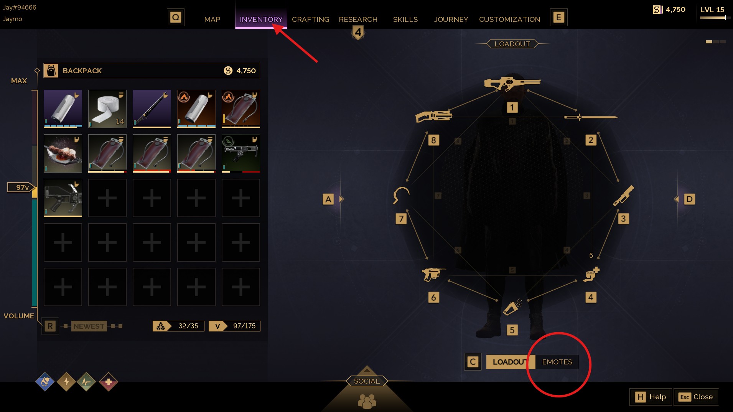The image size is (733, 412).
Task: Switch loadout view to Emotes
Action: pos(557,362)
